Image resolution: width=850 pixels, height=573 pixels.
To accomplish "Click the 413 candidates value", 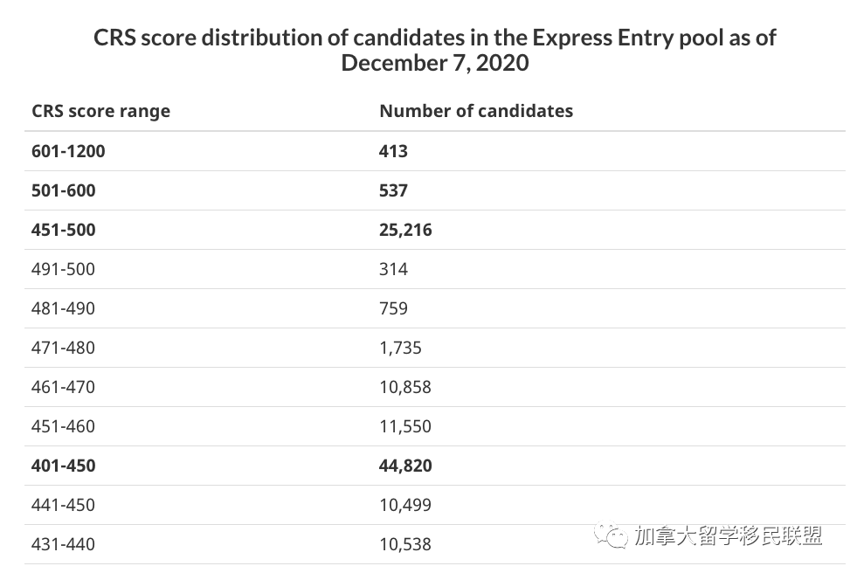I will (393, 151).
